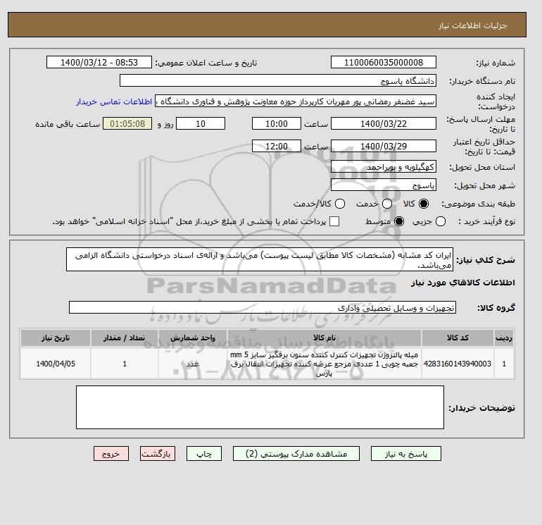Select the خدمت radio button

click(x=387, y=204)
